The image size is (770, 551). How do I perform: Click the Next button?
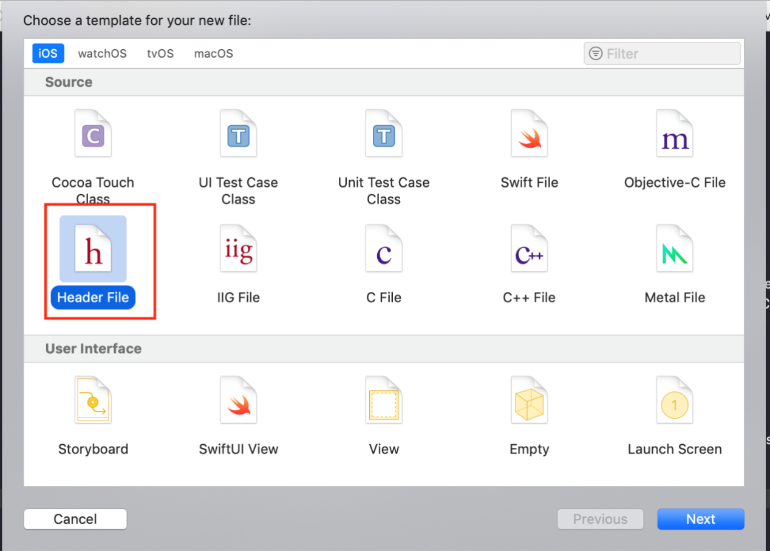coord(700,519)
